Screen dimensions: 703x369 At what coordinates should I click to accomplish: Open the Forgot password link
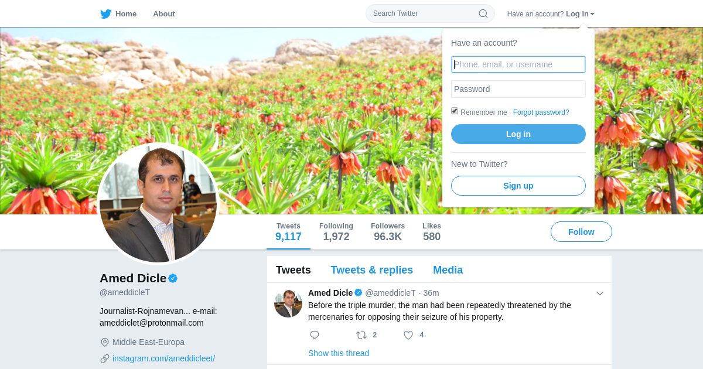pyautogui.click(x=541, y=112)
